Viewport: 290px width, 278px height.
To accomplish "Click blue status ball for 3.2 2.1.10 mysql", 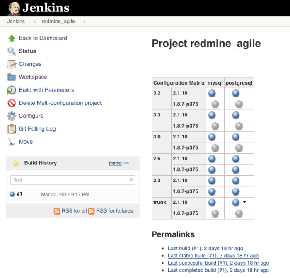I will pos(212,93).
